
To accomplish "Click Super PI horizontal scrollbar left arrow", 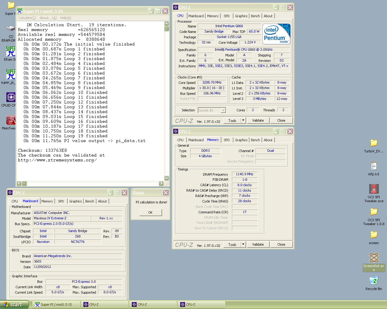I will [19, 183].
